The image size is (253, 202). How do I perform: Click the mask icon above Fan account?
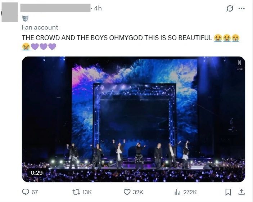tap(25, 18)
